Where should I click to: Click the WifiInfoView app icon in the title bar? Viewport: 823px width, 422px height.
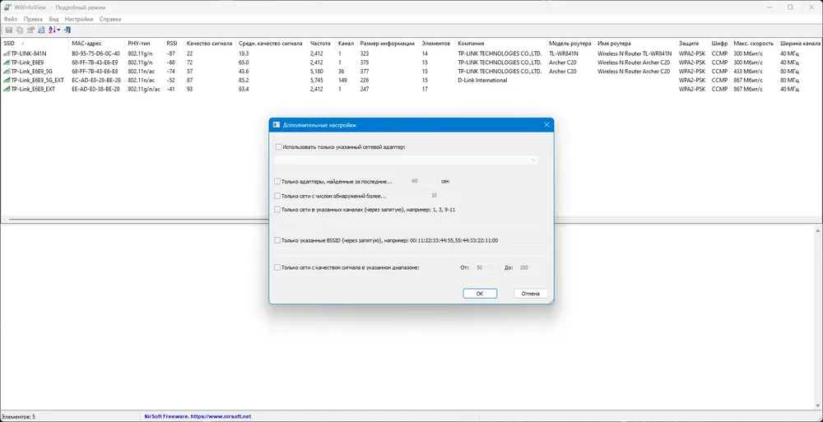(x=7, y=7)
